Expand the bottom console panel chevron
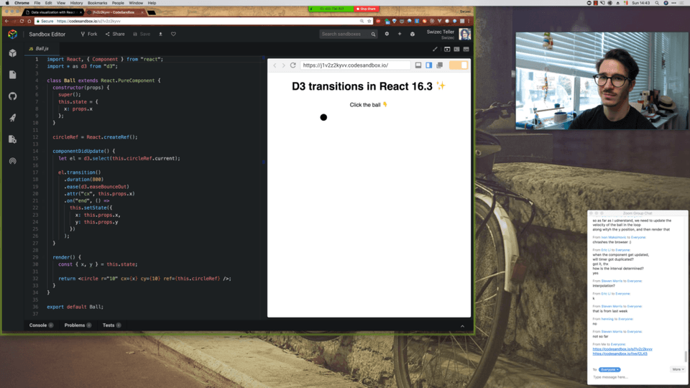The height and width of the screenshot is (388, 690). click(462, 326)
